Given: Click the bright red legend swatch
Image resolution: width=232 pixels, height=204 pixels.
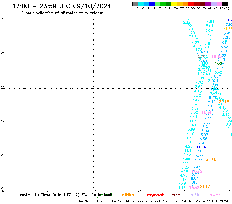Looking at the screenshot, I should point(191,4).
